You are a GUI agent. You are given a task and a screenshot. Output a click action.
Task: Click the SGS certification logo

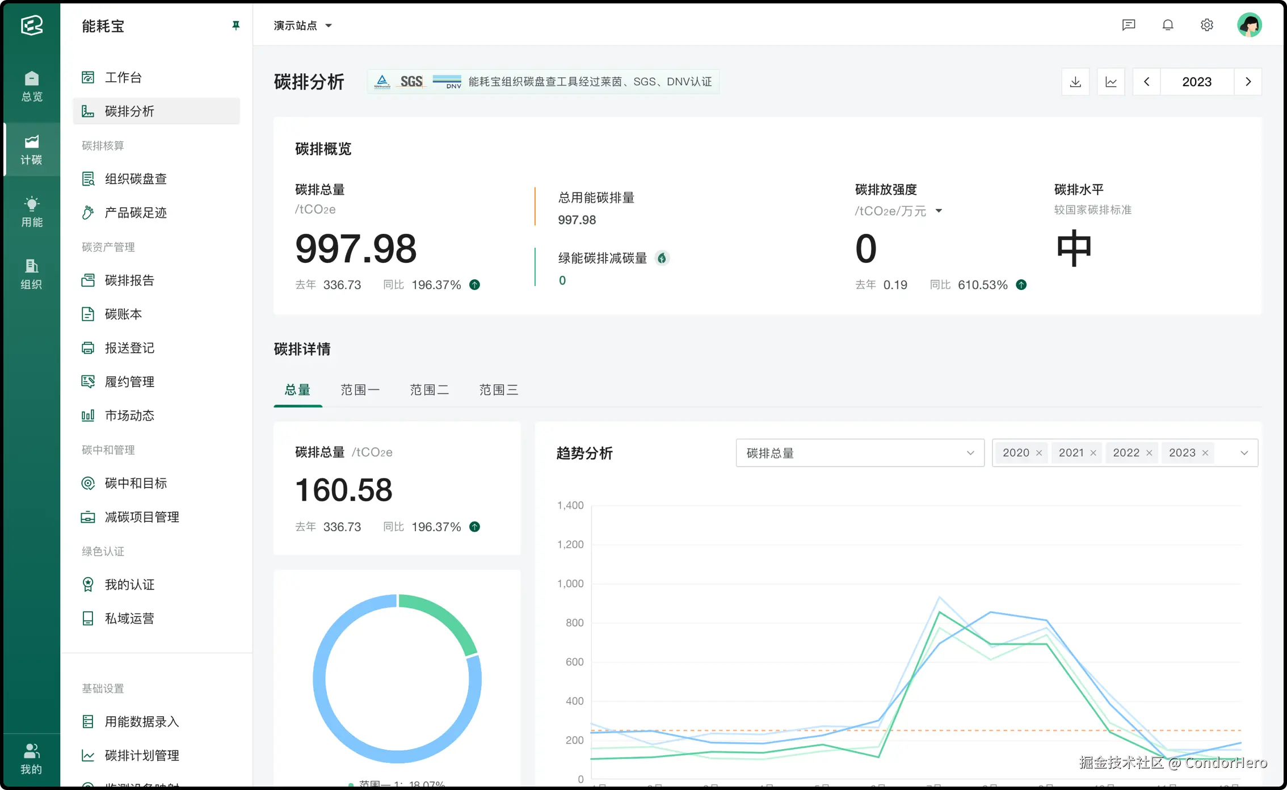pyautogui.click(x=411, y=82)
